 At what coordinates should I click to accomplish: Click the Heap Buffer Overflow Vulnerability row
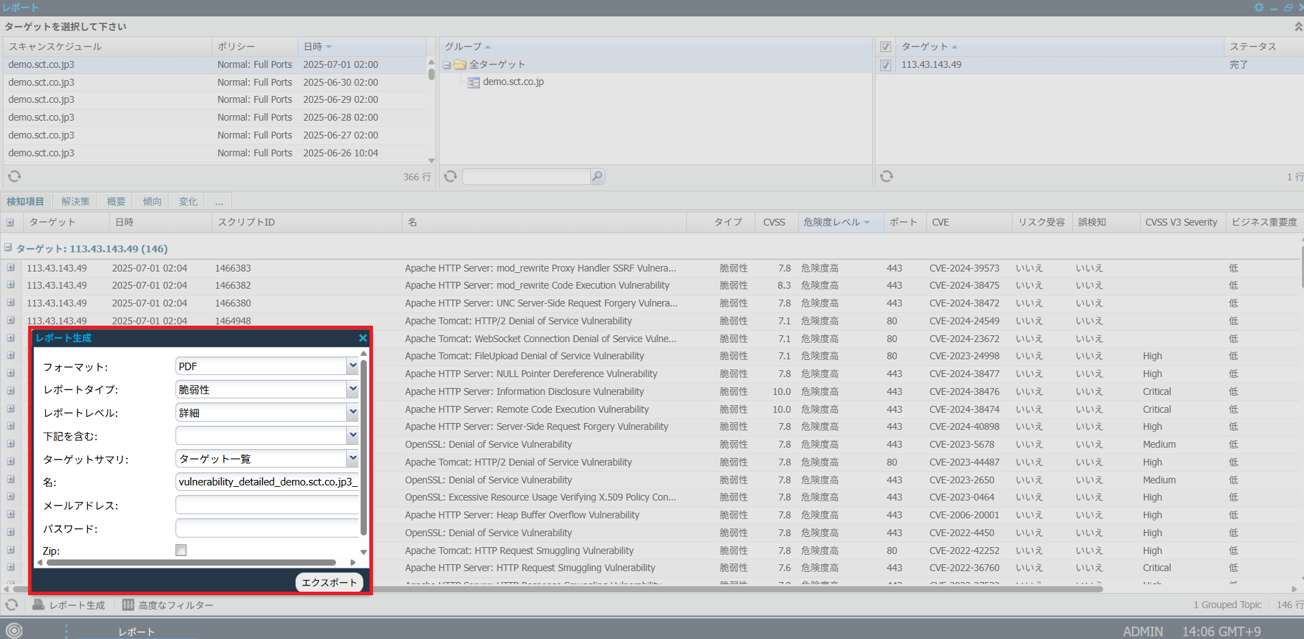click(x=651, y=515)
